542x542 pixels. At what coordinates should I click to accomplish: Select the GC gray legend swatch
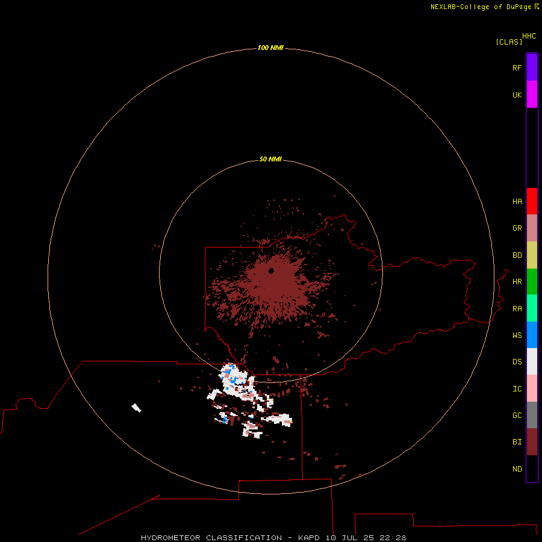[x=532, y=415]
